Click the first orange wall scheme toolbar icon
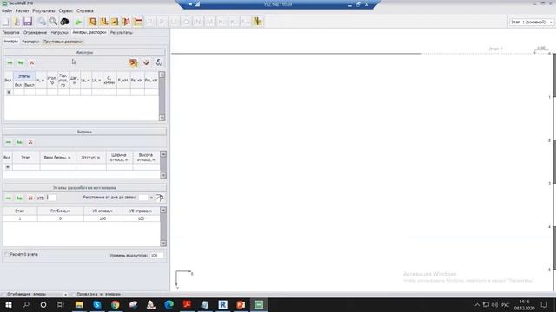Image resolution: width=556 pixels, height=312 pixels. click(92, 22)
